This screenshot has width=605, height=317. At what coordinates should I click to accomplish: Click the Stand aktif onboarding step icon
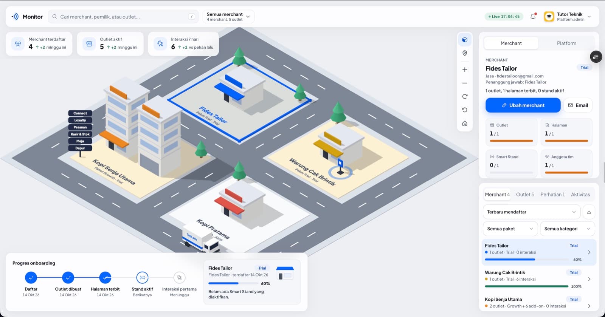click(x=142, y=278)
